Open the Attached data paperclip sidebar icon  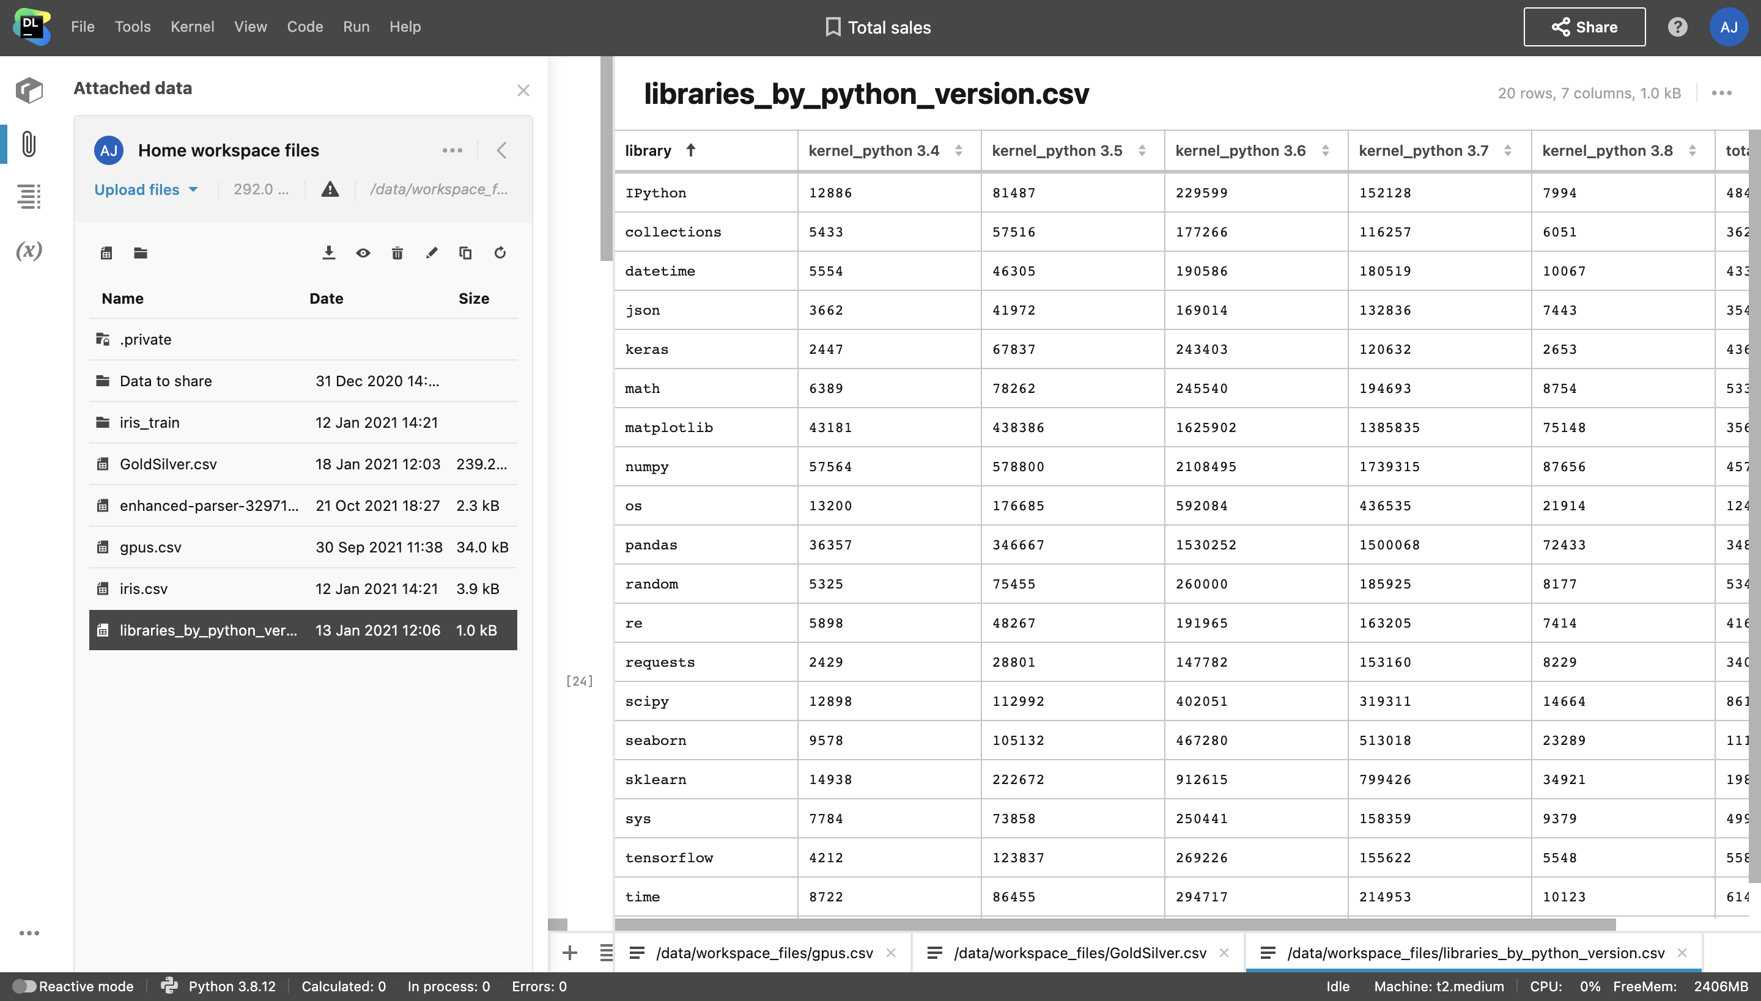point(29,144)
